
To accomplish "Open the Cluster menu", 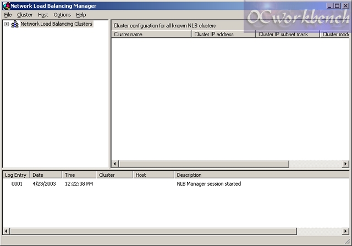I will [x=25, y=15].
